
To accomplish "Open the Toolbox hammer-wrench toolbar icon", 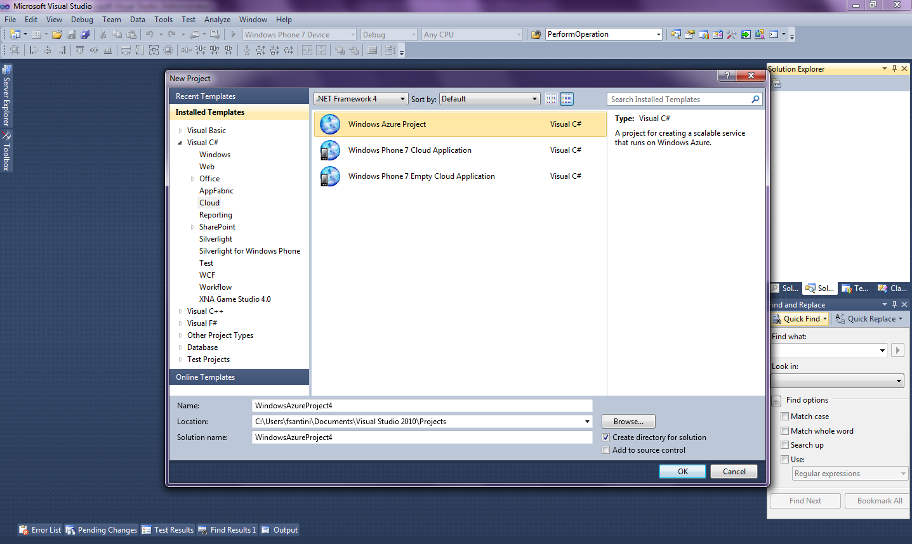I will 732,34.
